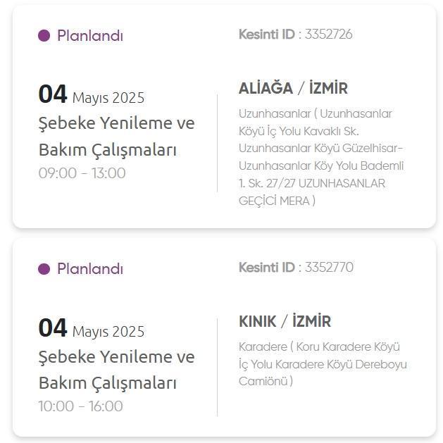Click the 10:00 - 16:00 time range

[x=81, y=406]
